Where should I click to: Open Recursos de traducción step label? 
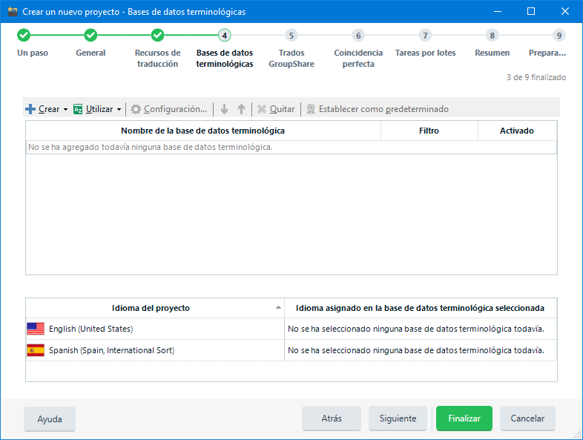coord(158,59)
